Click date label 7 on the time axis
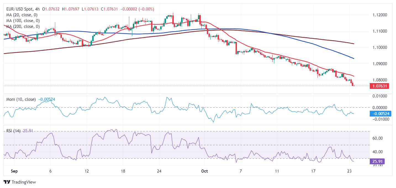This screenshot has height=188, width=396. (x=241, y=171)
